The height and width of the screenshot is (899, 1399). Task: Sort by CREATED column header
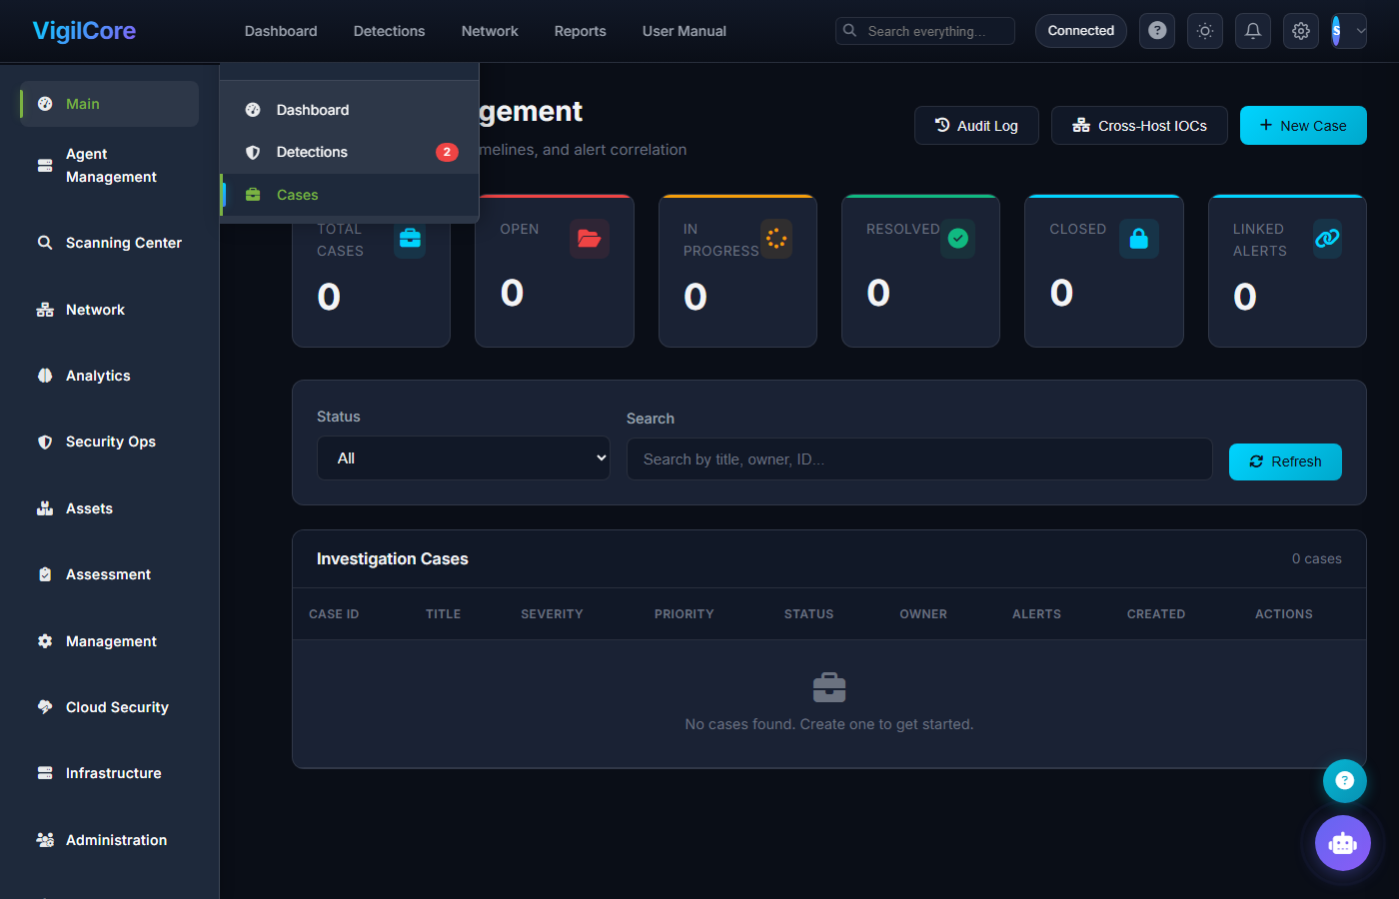[x=1156, y=614]
